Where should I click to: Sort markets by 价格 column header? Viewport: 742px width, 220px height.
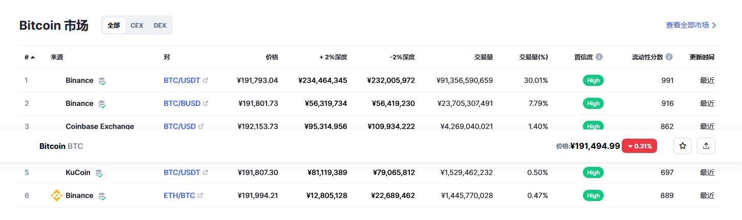point(272,57)
